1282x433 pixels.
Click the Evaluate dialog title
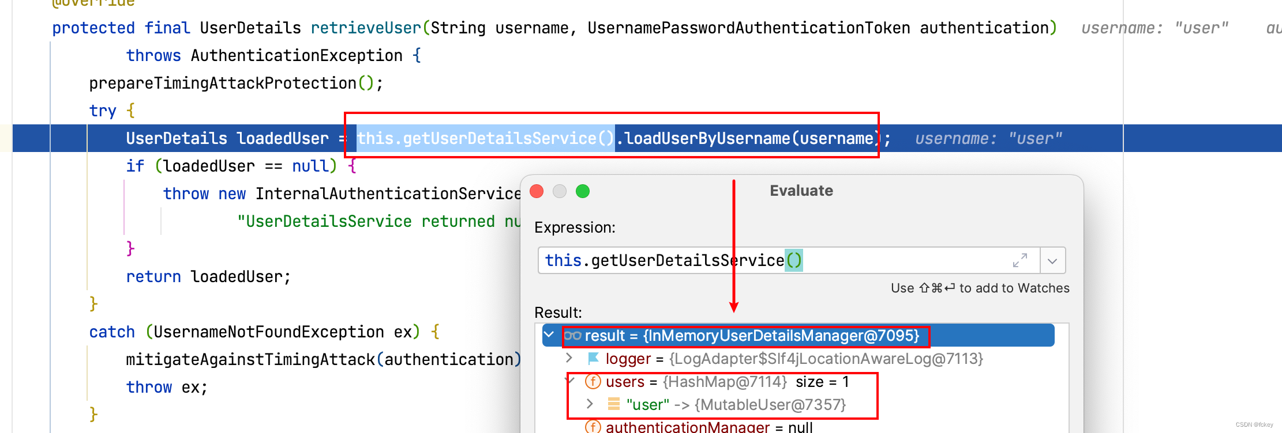coord(801,191)
